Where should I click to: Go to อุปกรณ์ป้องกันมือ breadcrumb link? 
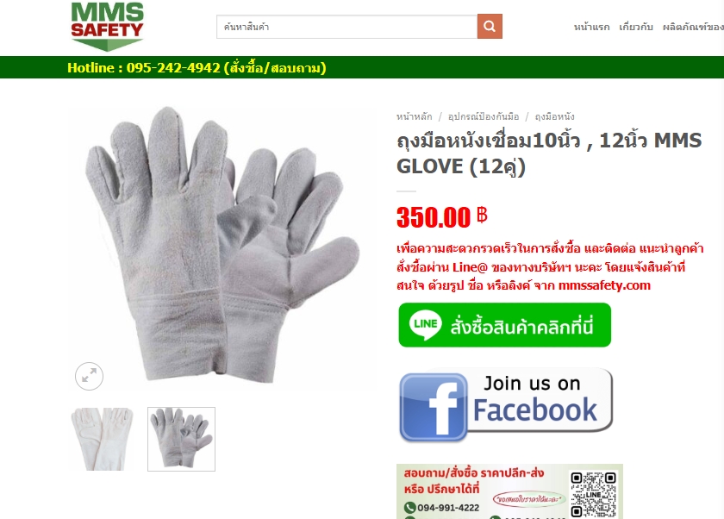484,116
